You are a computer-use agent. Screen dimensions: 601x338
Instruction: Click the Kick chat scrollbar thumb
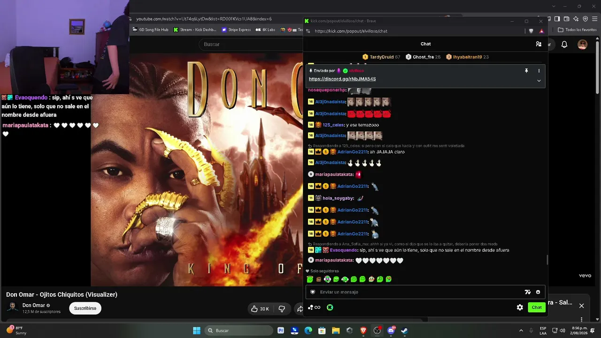pyautogui.click(x=547, y=260)
